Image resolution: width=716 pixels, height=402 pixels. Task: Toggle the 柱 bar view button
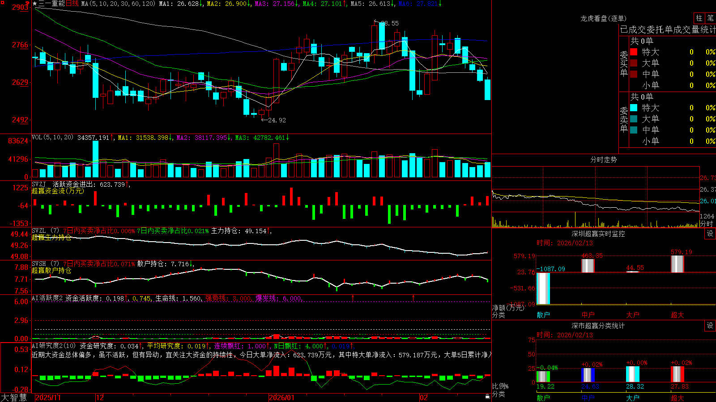[699, 18]
